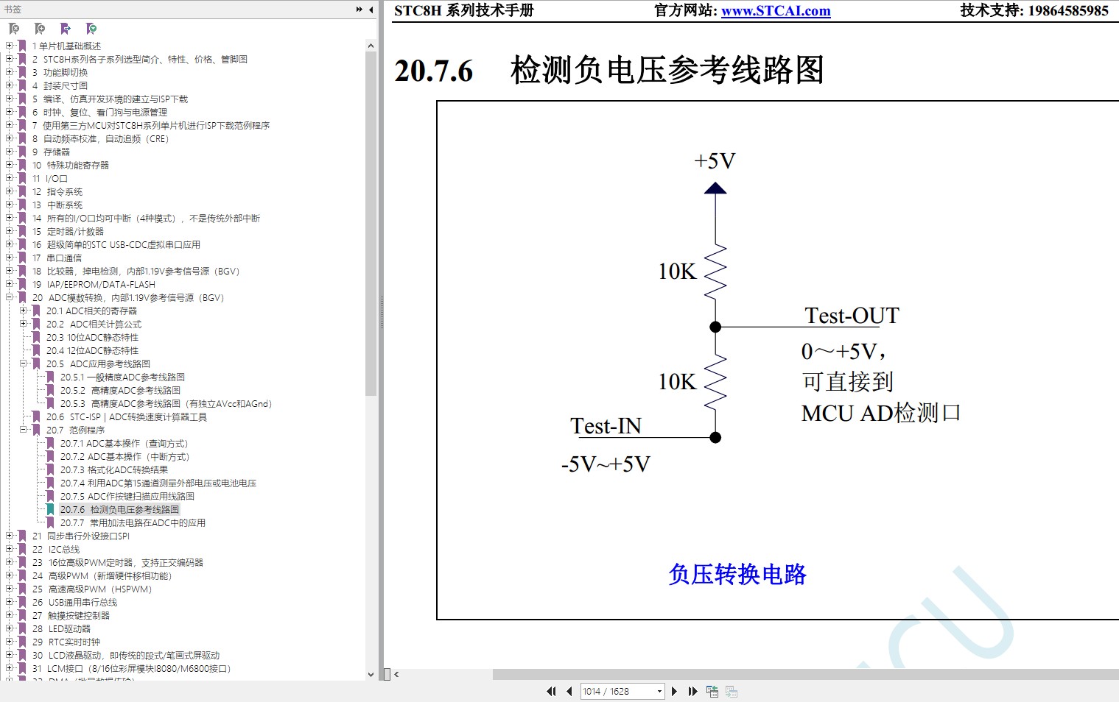Open bookmark 18 比较器，掉电检测
The image size is (1119, 702).
point(136,271)
